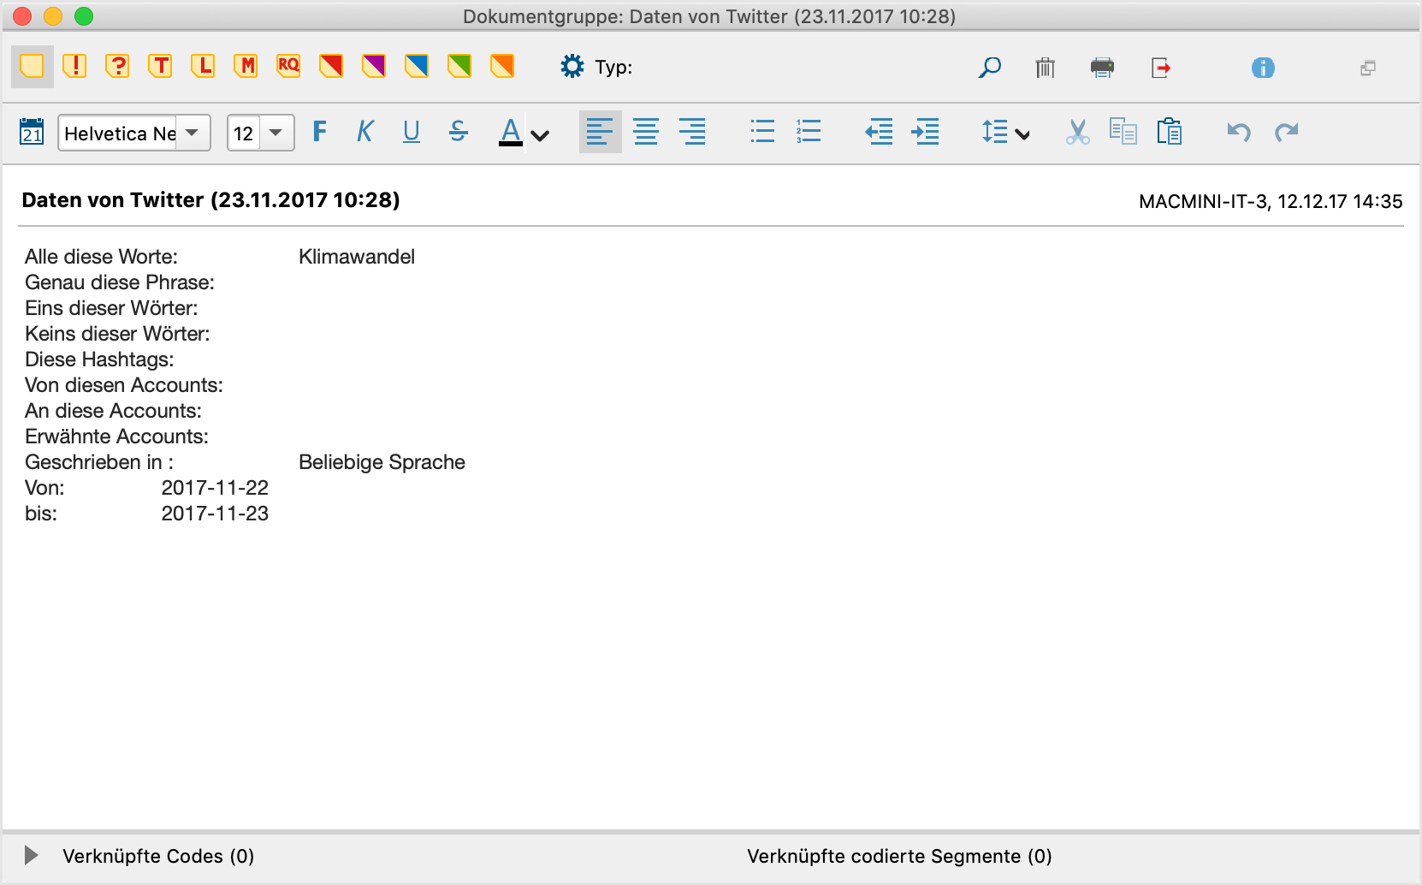Viewport: 1422px width, 885px height.
Task: Open memo type settings gear
Action: (x=572, y=67)
